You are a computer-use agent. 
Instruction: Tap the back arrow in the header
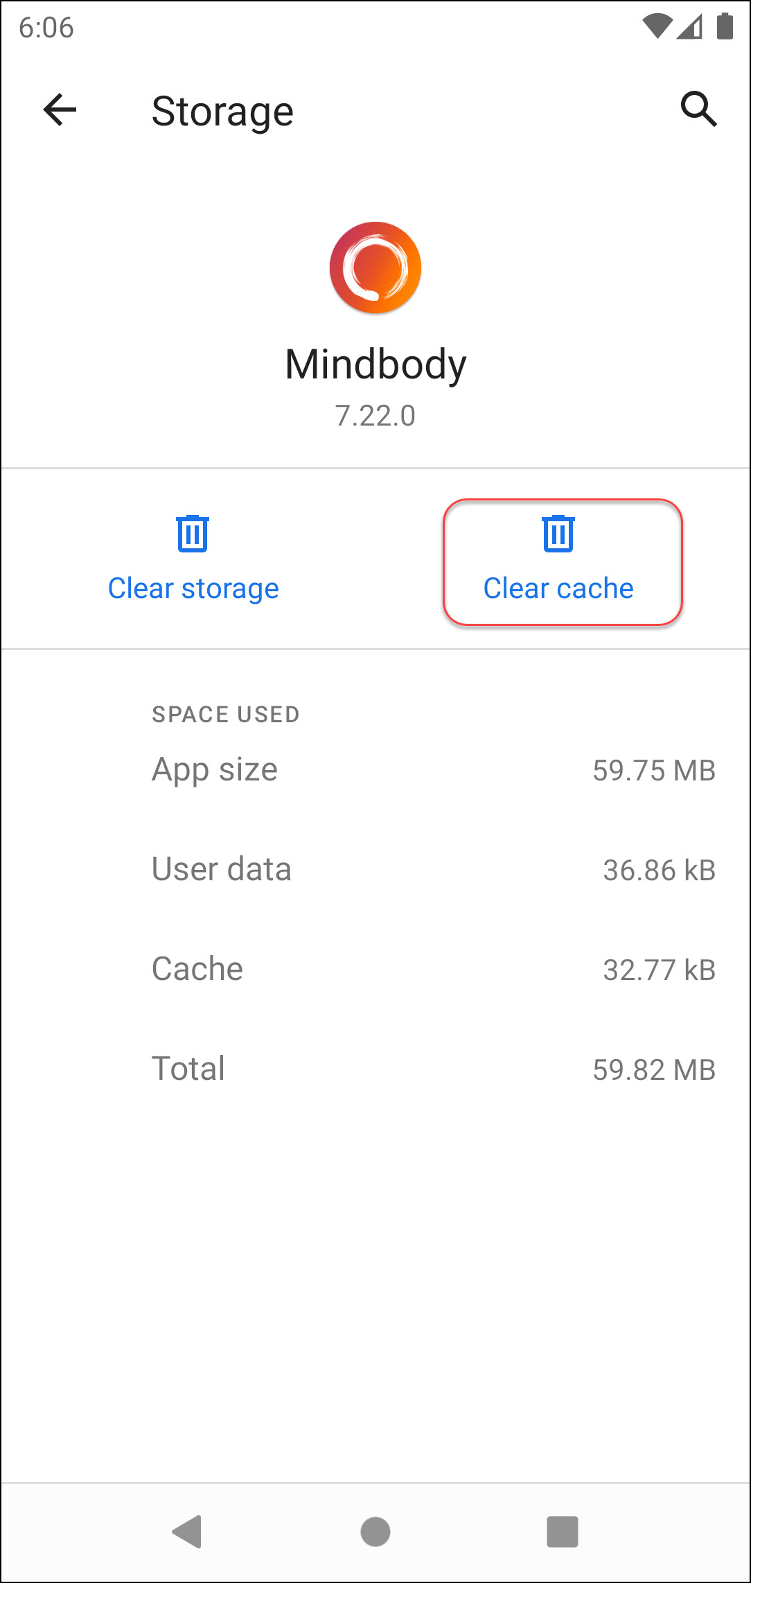click(x=60, y=110)
